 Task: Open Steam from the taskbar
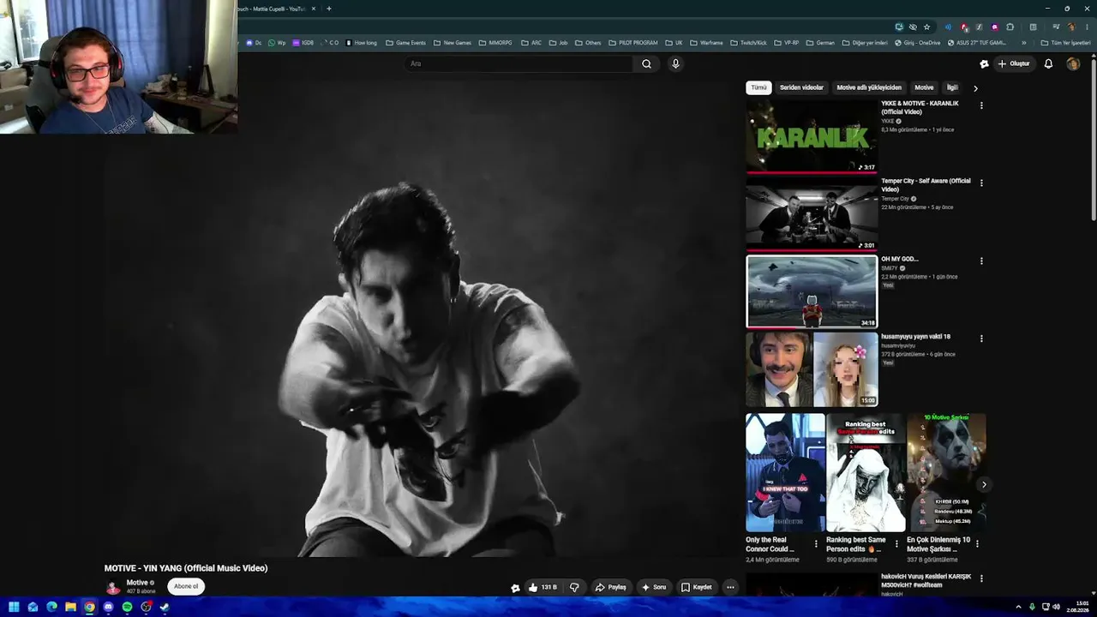tap(165, 607)
